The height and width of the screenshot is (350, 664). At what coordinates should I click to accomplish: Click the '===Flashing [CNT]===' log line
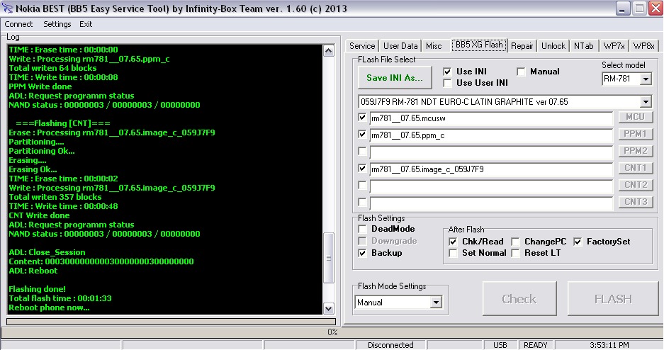click(x=62, y=123)
